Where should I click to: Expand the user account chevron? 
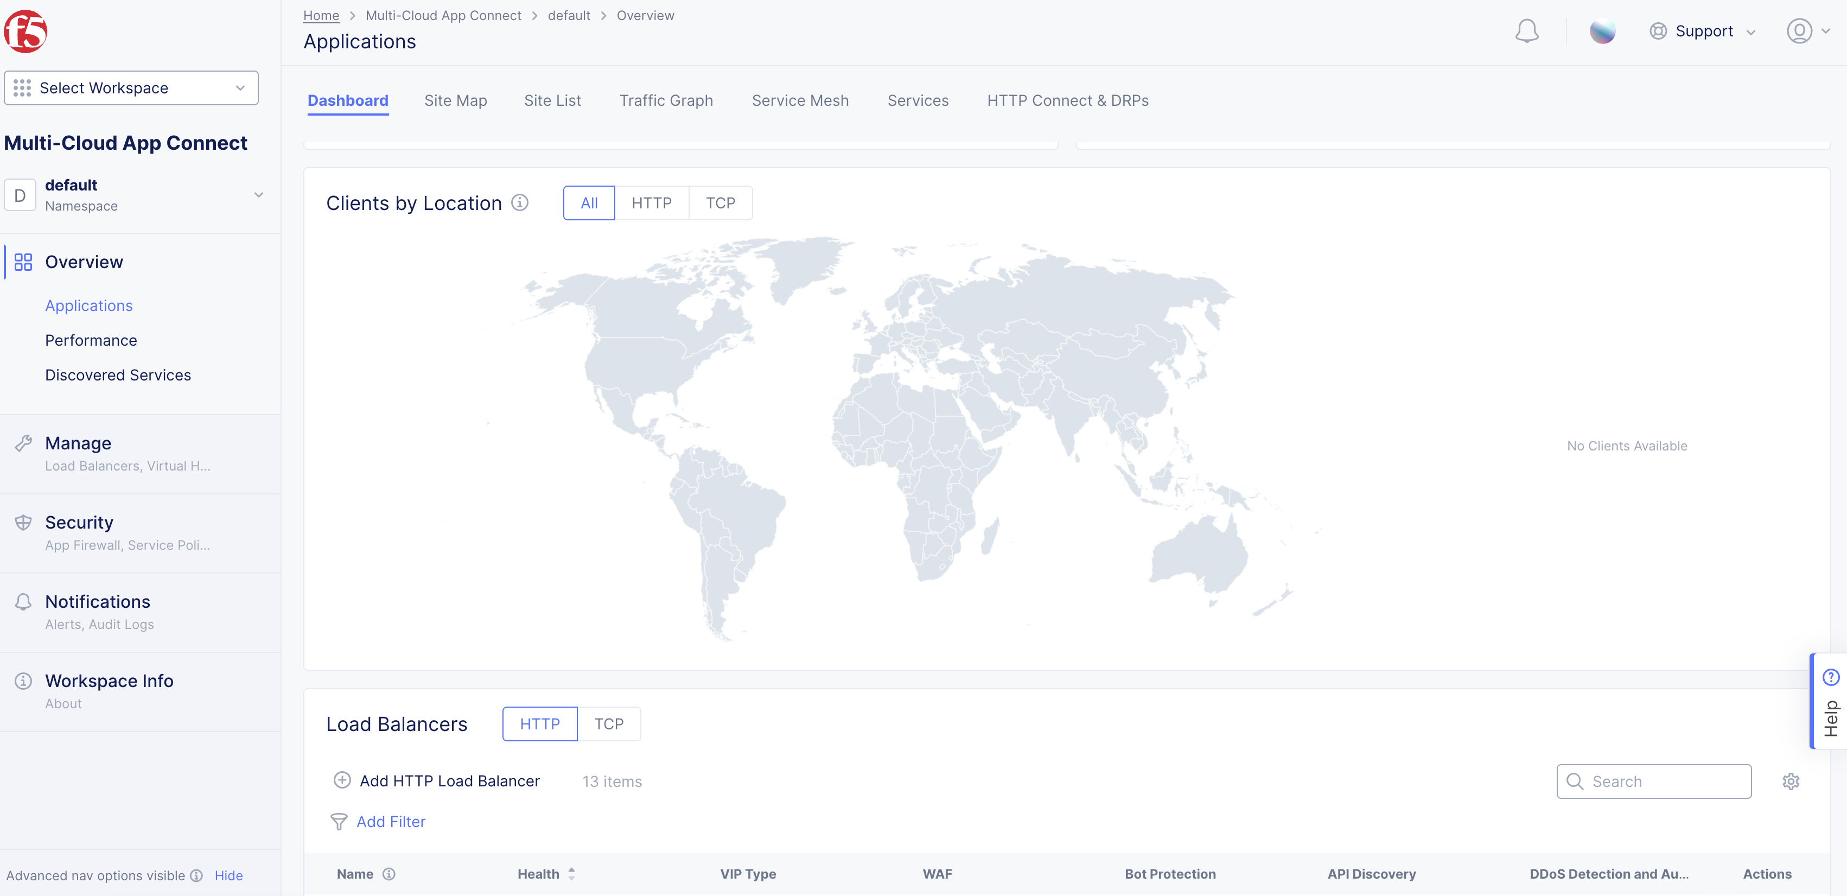(1826, 31)
